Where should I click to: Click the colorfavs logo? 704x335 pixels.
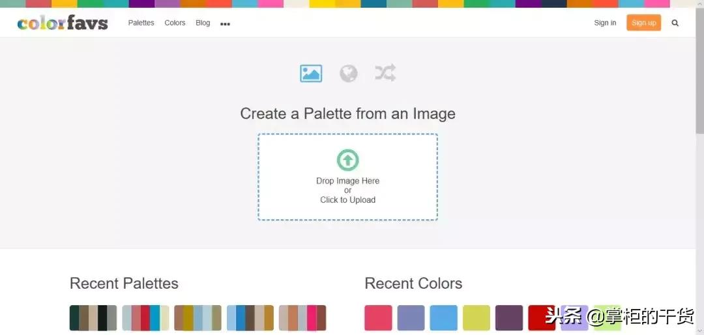click(63, 22)
